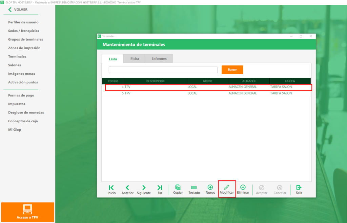Screen dimensions: 347x223
Task: Open Perfiles de usuario
Action: [x=23, y=22]
